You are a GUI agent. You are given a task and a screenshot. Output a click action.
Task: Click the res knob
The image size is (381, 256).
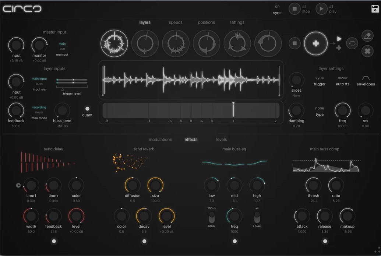coord(366,111)
